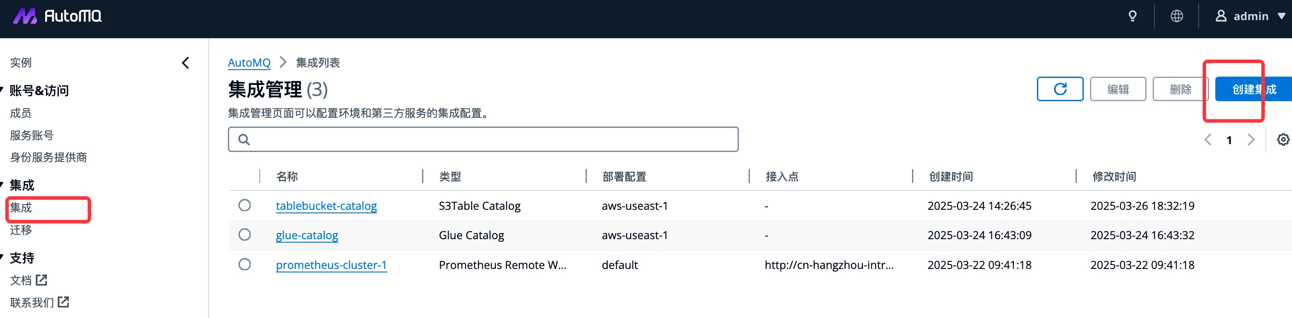The width and height of the screenshot is (1292, 318).
Task: Open 文档 link in the sidebar
Action: [21, 280]
